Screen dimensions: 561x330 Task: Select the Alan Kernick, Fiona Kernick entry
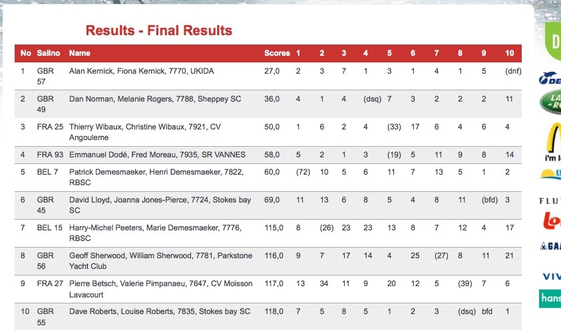(141, 71)
